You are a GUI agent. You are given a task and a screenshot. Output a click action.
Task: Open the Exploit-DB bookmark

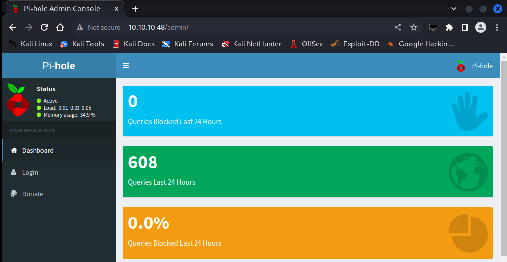pyautogui.click(x=355, y=44)
